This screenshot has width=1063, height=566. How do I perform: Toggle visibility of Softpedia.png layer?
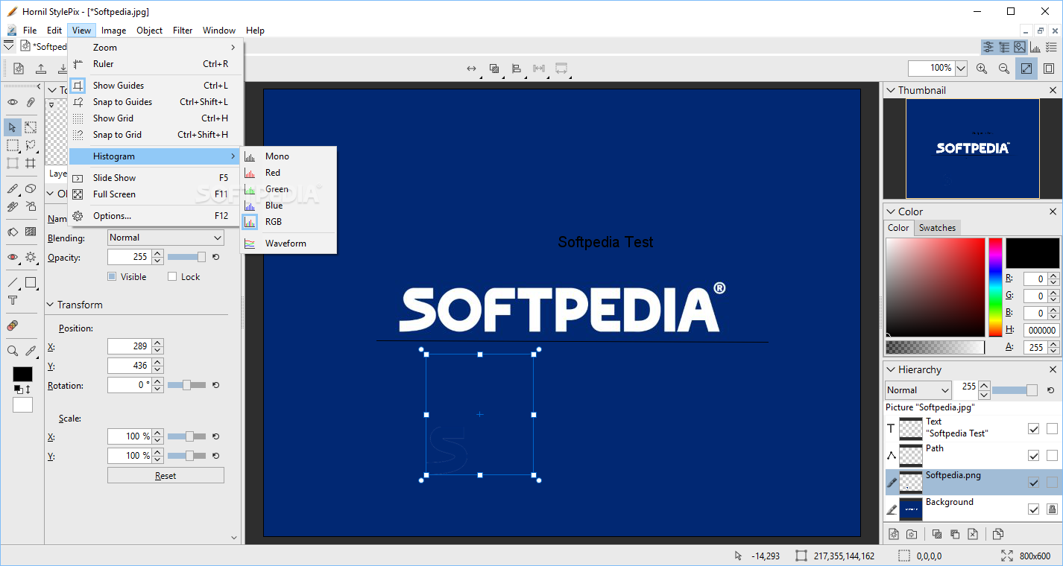click(1033, 483)
